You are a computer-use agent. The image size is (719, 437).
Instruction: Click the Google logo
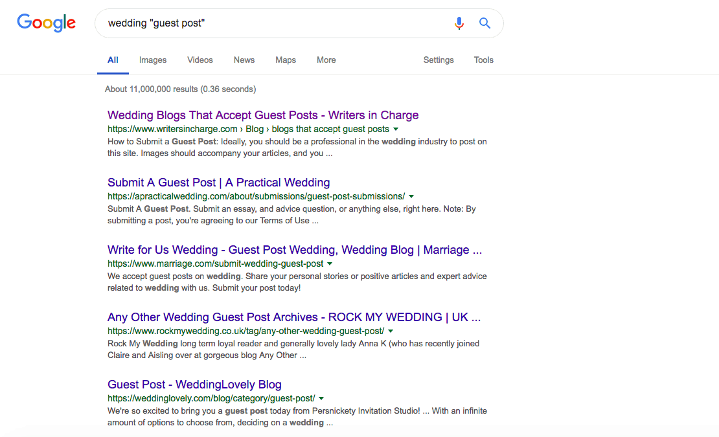pos(46,23)
